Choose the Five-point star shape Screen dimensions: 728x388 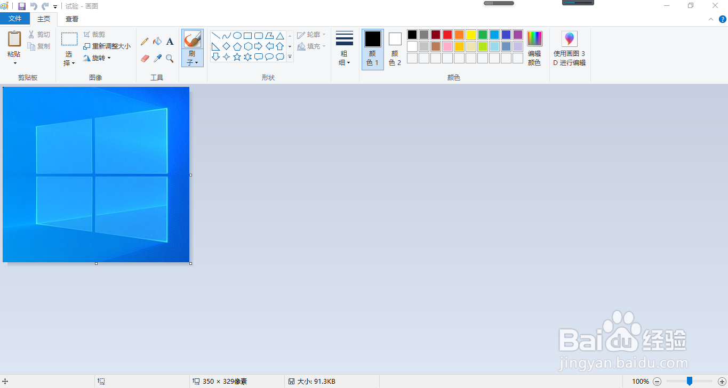[237, 56]
